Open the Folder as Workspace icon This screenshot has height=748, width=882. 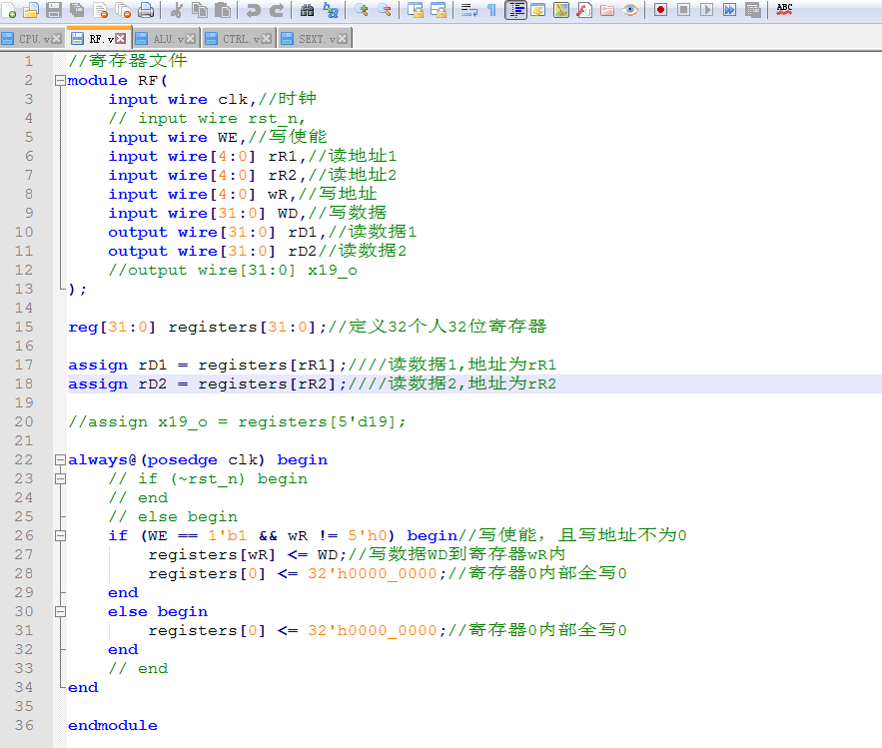click(x=607, y=10)
